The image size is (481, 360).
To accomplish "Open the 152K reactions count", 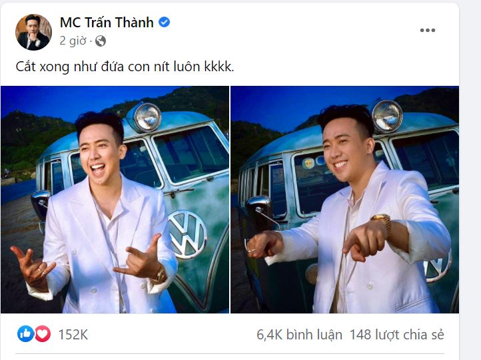I will tap(73, 335).
